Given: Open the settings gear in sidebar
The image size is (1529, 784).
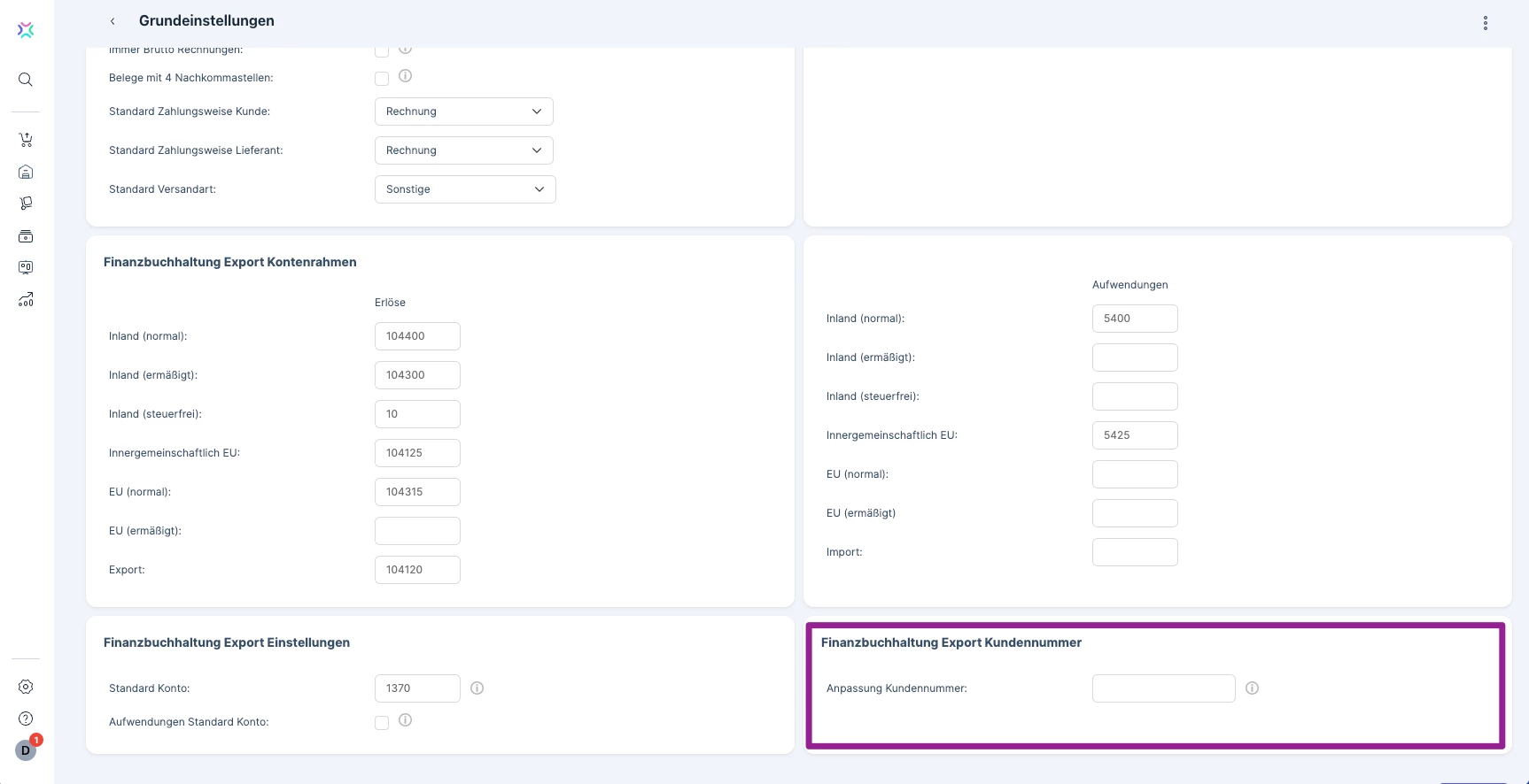Looking at the screenshot, I should click(x=26, y=687).
